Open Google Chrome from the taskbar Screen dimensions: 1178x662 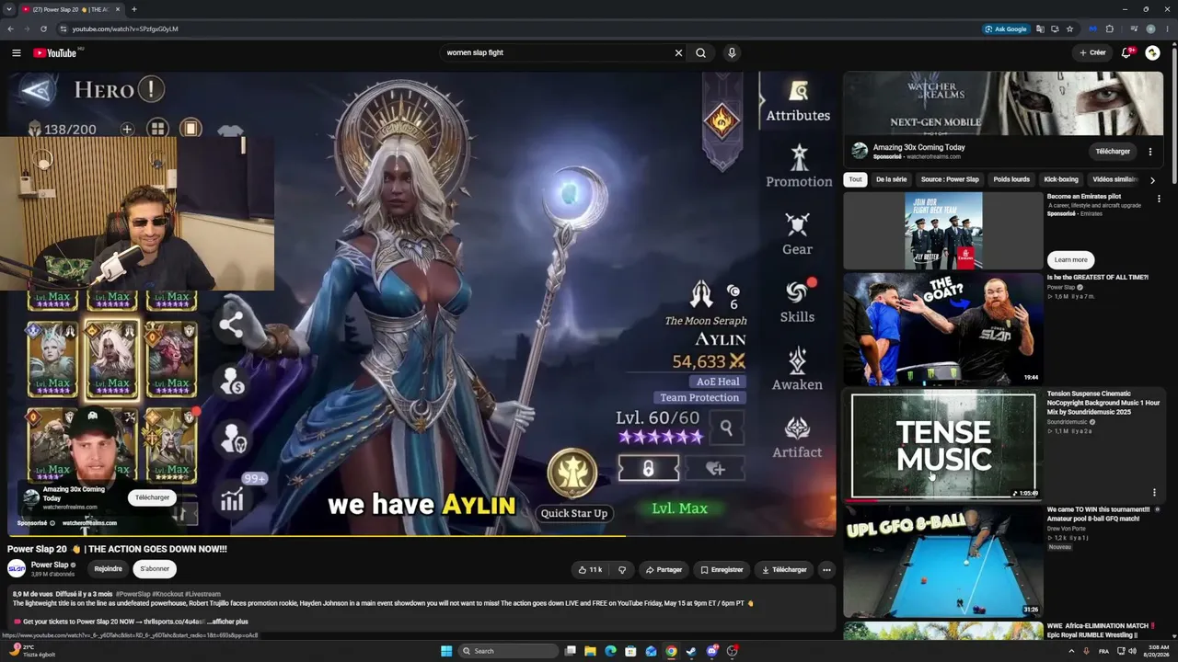671,651
